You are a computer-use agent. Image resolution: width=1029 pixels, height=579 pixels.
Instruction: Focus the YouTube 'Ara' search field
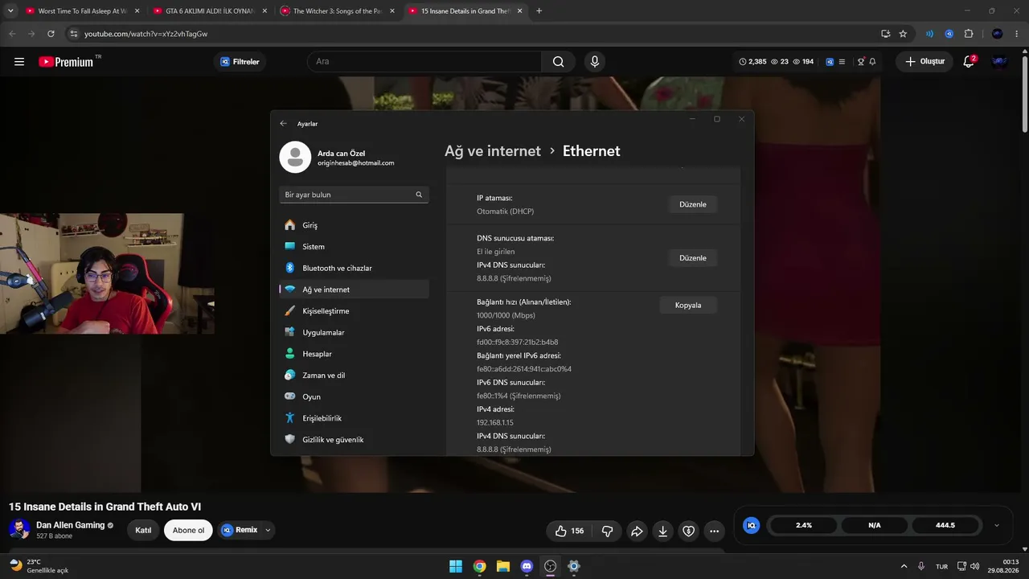(x=424, y=62)
